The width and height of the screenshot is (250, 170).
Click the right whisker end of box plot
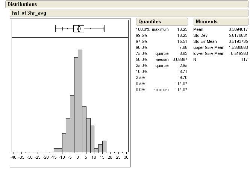(x=104, y=29)
